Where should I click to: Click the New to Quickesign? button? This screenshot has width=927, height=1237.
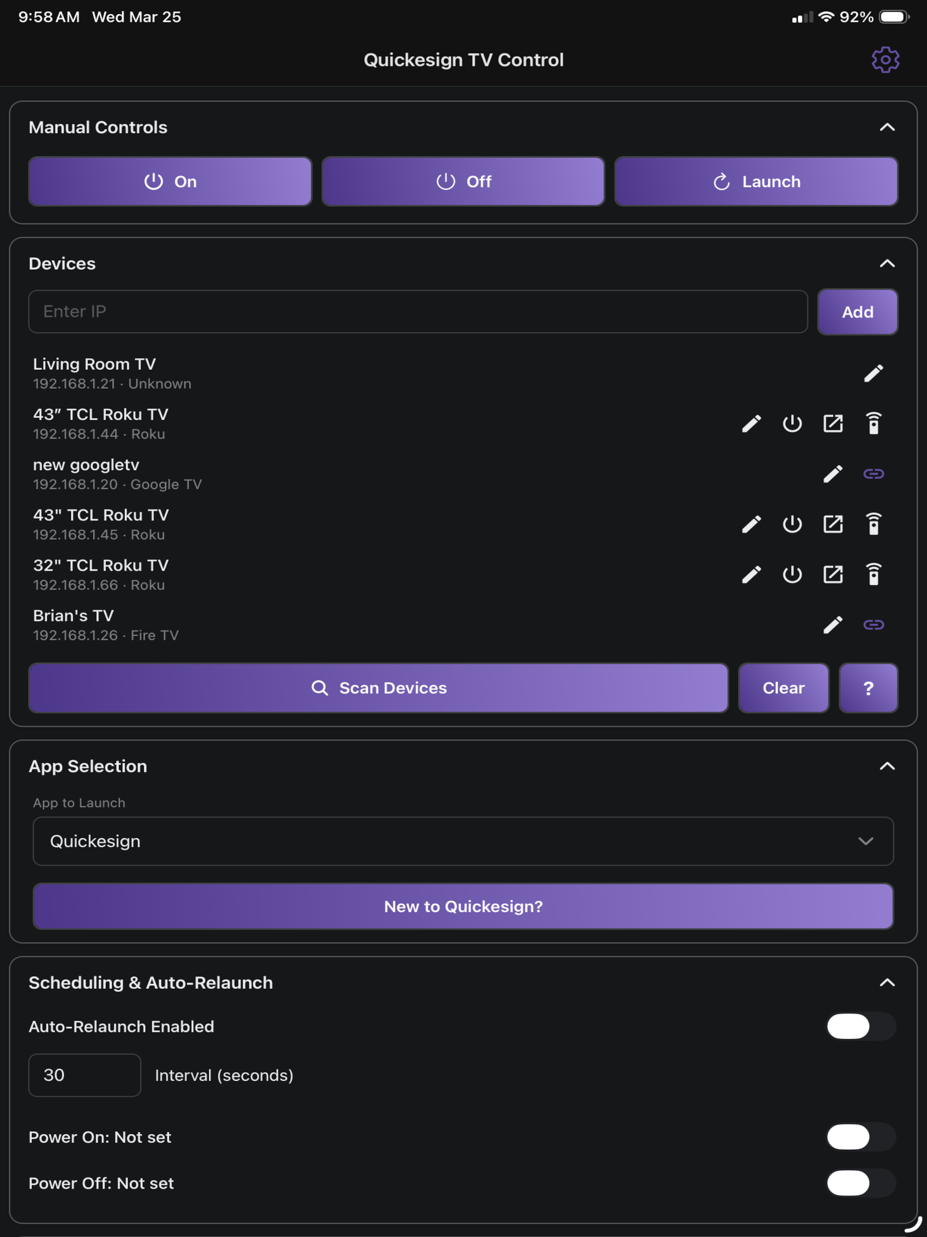[463, 907]
